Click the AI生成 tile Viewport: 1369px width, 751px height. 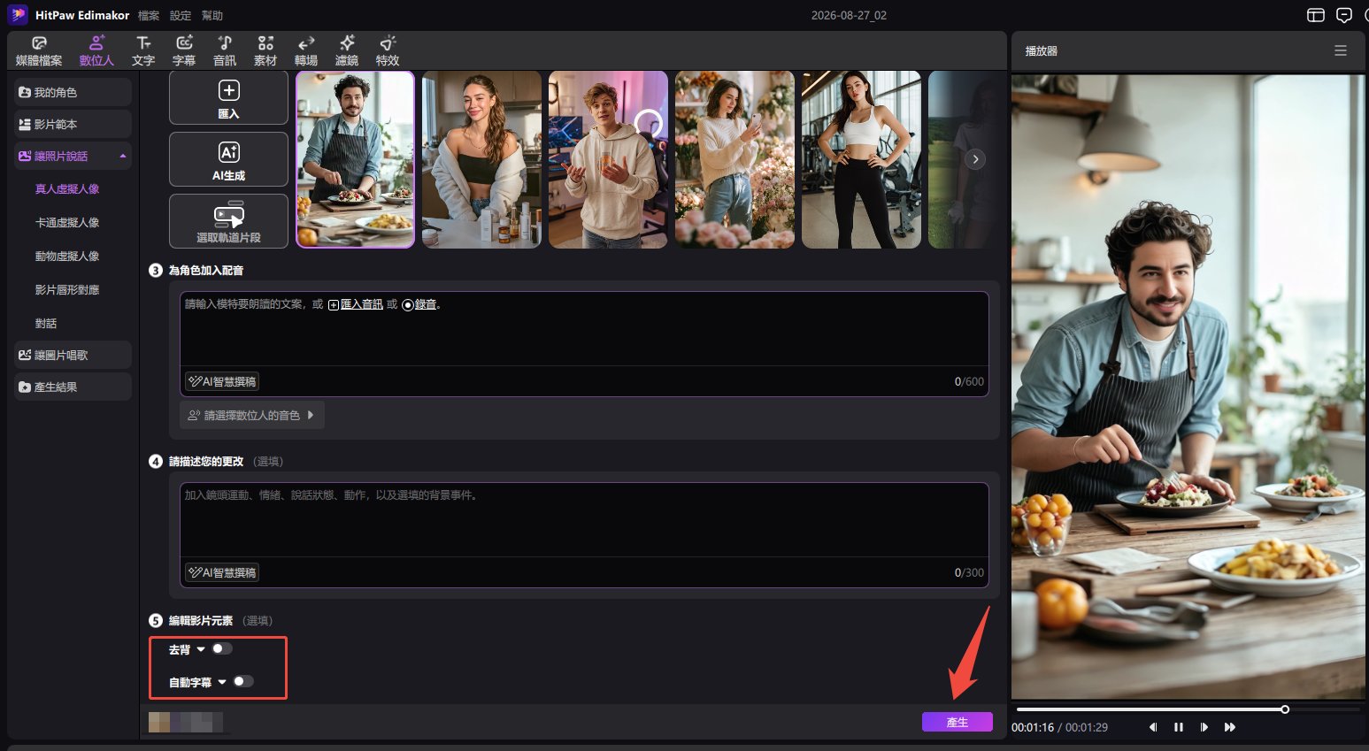point(228,159)
